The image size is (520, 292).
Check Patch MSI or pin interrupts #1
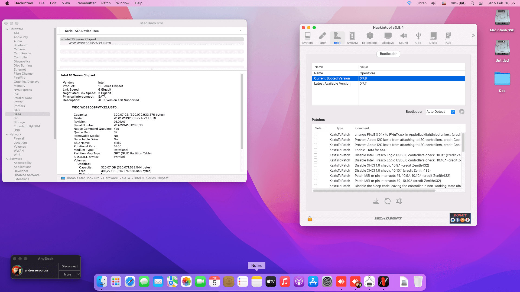316,175
